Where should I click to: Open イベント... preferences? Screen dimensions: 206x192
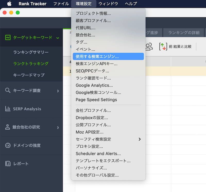click(108, 49)
